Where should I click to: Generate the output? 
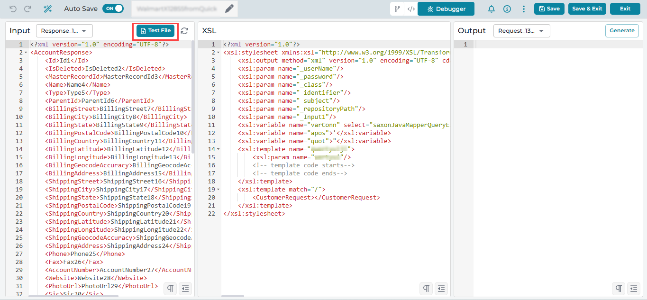(622, 31)
